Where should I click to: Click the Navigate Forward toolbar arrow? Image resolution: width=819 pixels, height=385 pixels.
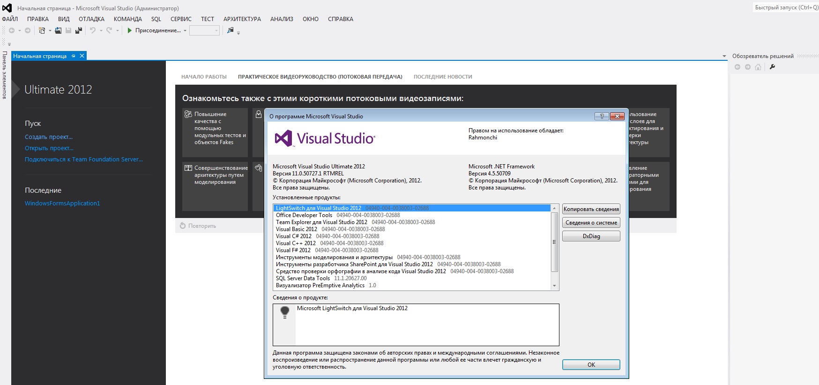pyautogui.click(x=28, y=30)
